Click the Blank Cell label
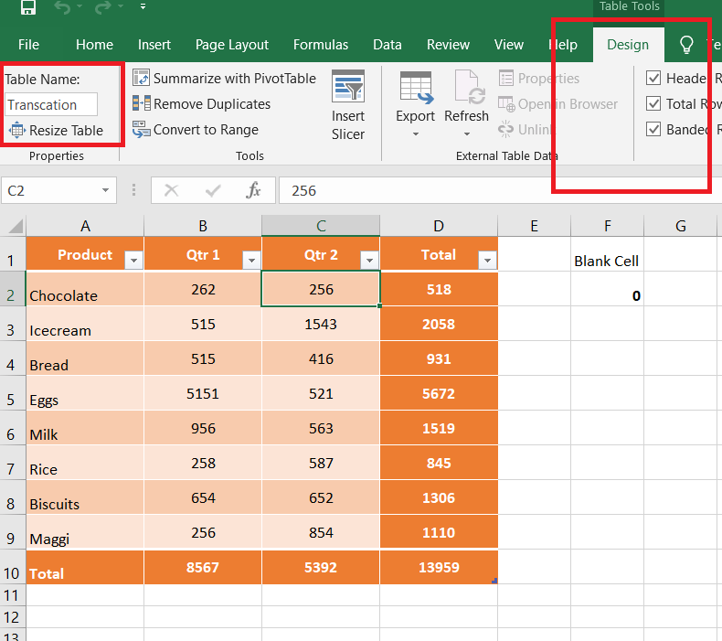 [x=607, y=261]
